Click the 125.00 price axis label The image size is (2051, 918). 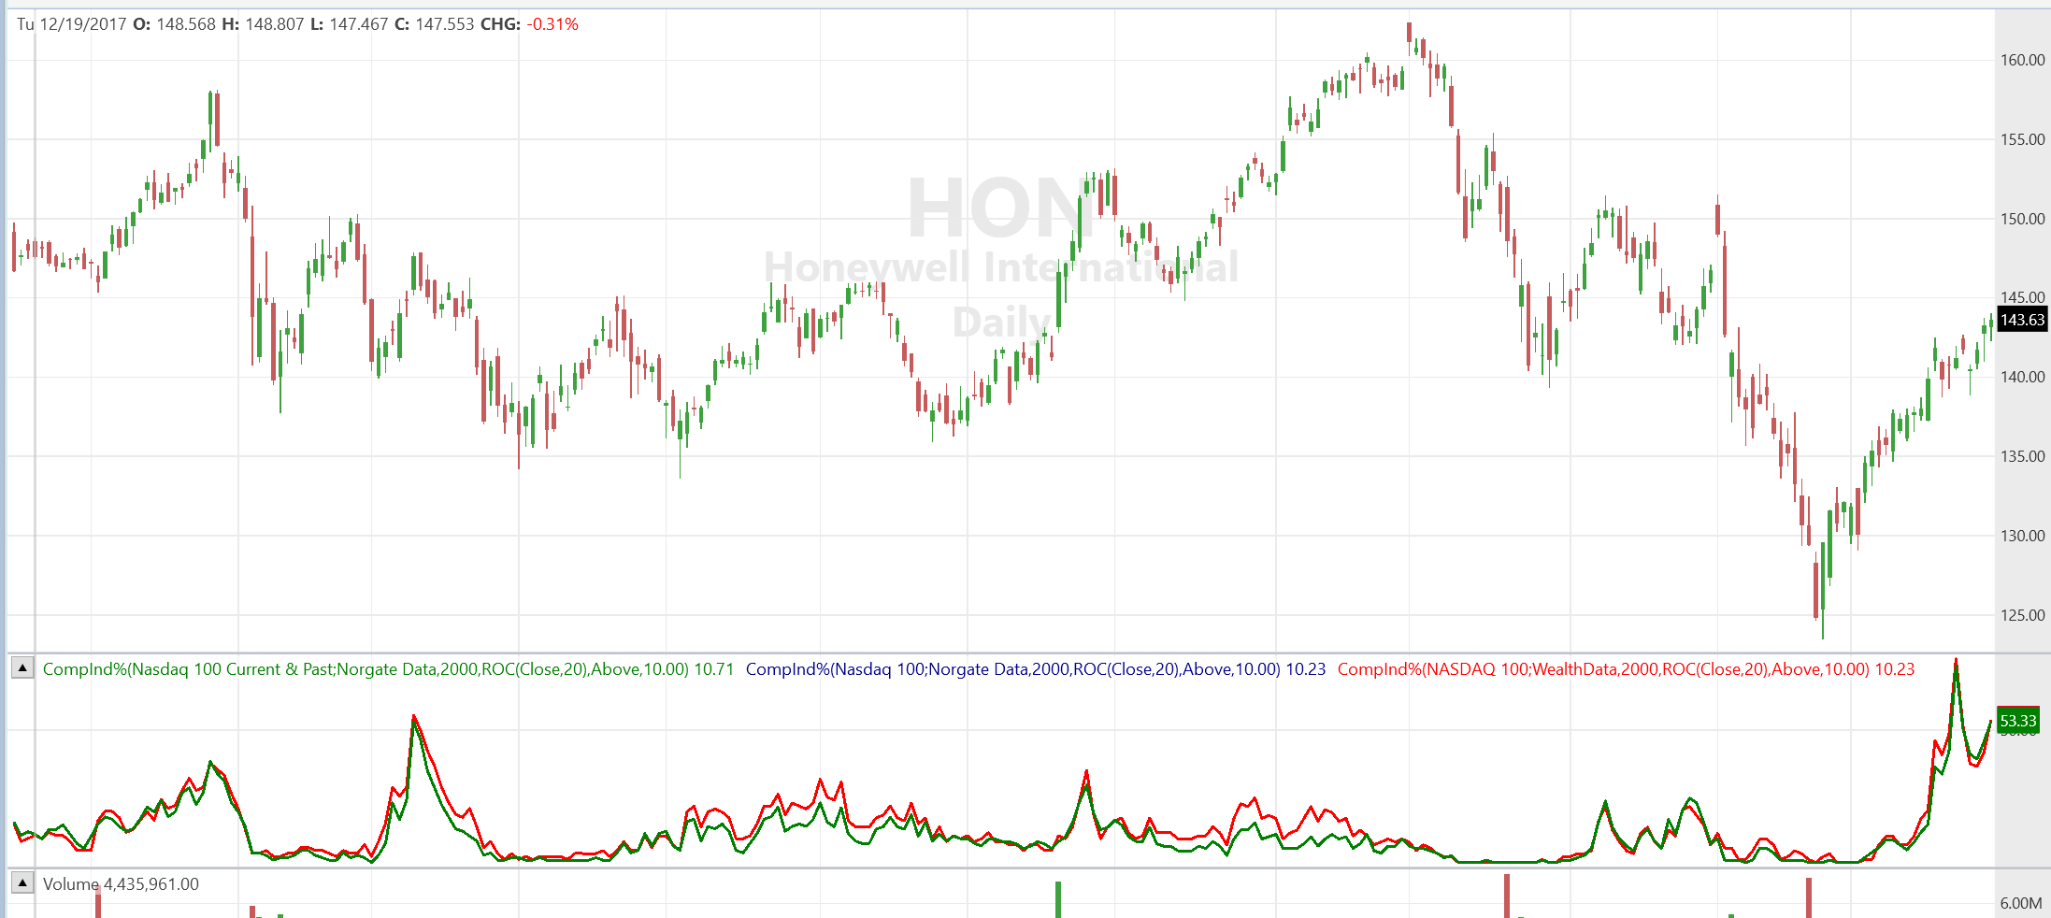[x=2022, y=615]
